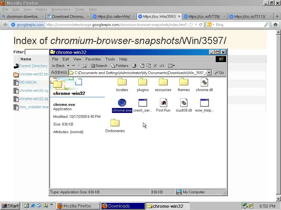281x210 pixels.
Task: Open Firefox Bookmarks menu
Action: pyautogui.click(x=61, y=10)
